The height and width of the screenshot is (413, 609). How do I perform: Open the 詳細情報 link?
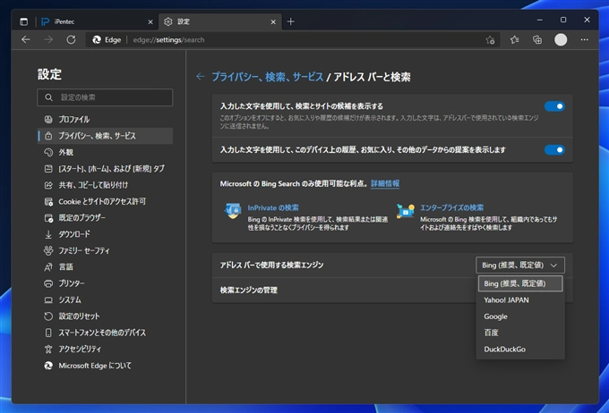(385, 184)
